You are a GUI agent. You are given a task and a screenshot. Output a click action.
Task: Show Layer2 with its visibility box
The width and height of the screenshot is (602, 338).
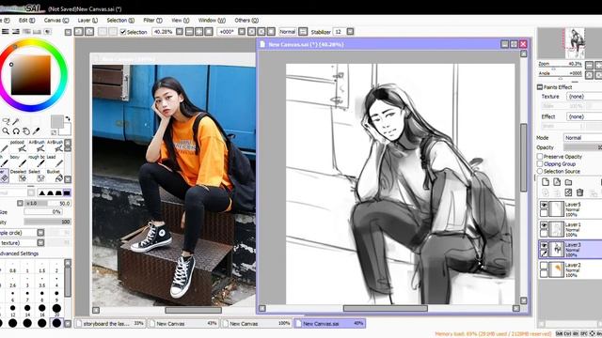[x=544, y=266]
